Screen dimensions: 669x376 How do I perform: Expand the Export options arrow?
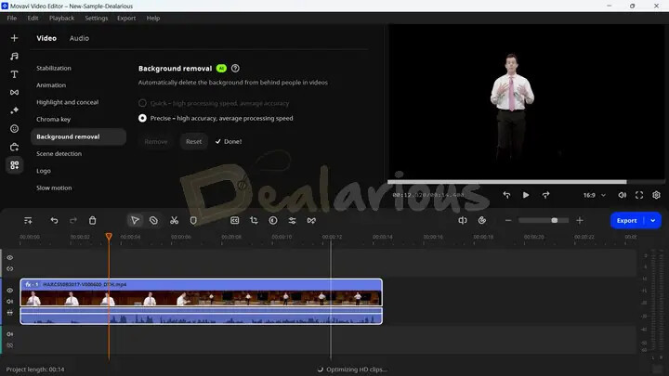[654, 220]
